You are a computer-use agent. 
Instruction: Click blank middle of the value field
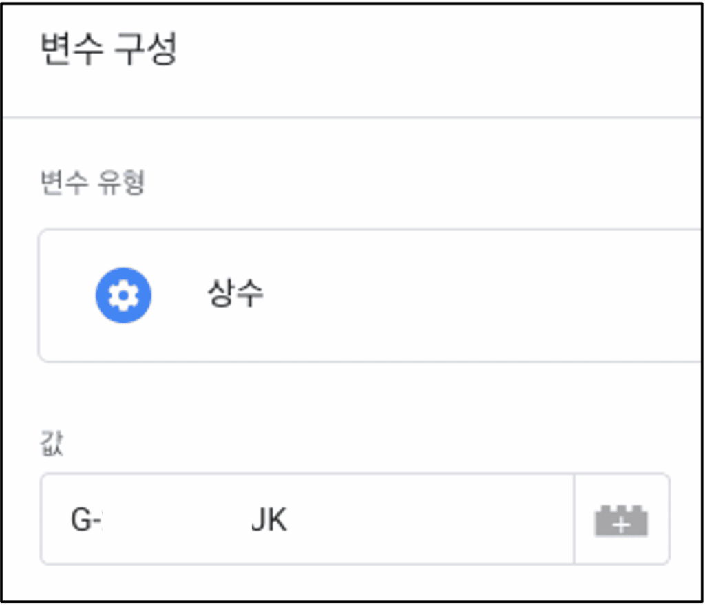click(176, 520)
